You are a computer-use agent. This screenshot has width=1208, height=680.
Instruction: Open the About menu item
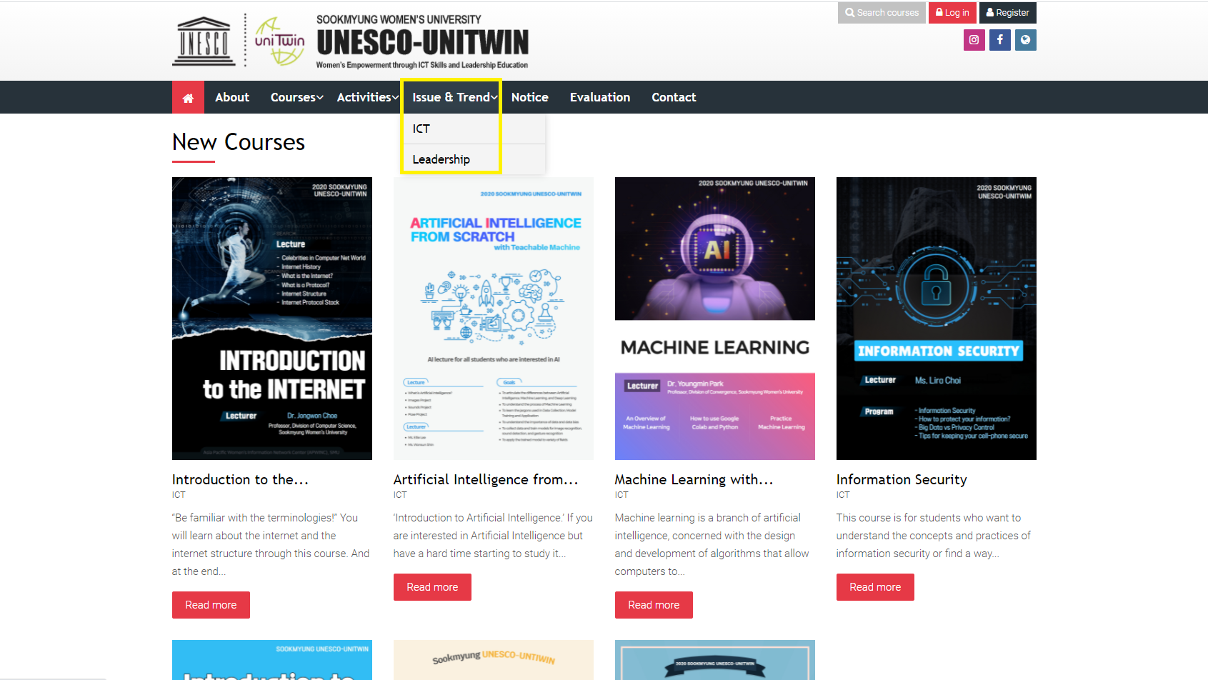click(x=232, y=97)
